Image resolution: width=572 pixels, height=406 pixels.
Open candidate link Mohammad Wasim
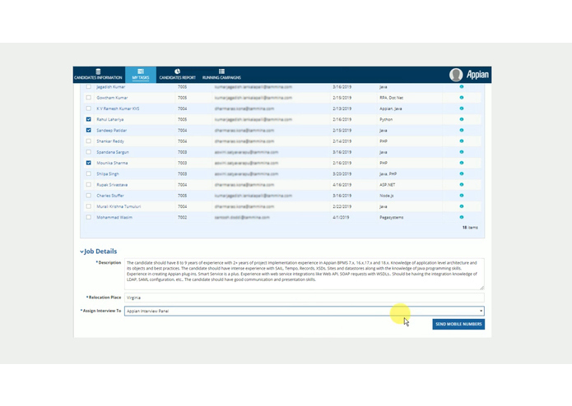pos(114,218)
